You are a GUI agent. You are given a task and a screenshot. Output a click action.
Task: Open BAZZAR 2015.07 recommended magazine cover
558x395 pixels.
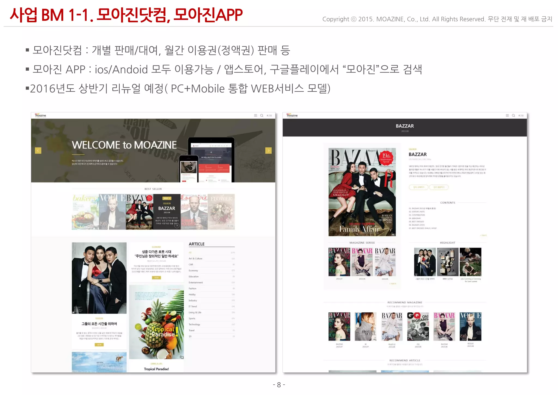click(339, 327)
